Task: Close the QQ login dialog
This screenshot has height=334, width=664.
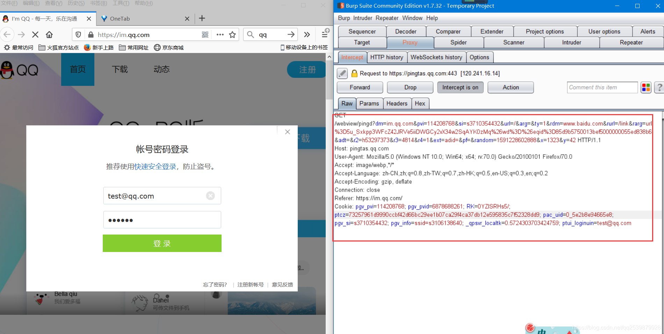Action: pos(287,132)
